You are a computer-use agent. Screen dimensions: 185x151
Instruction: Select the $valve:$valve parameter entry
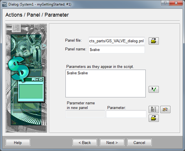coord(77,73)
